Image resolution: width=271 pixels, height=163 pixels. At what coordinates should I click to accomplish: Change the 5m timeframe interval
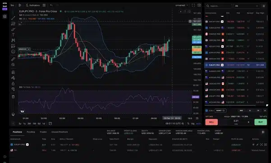(x=12, y=5)
